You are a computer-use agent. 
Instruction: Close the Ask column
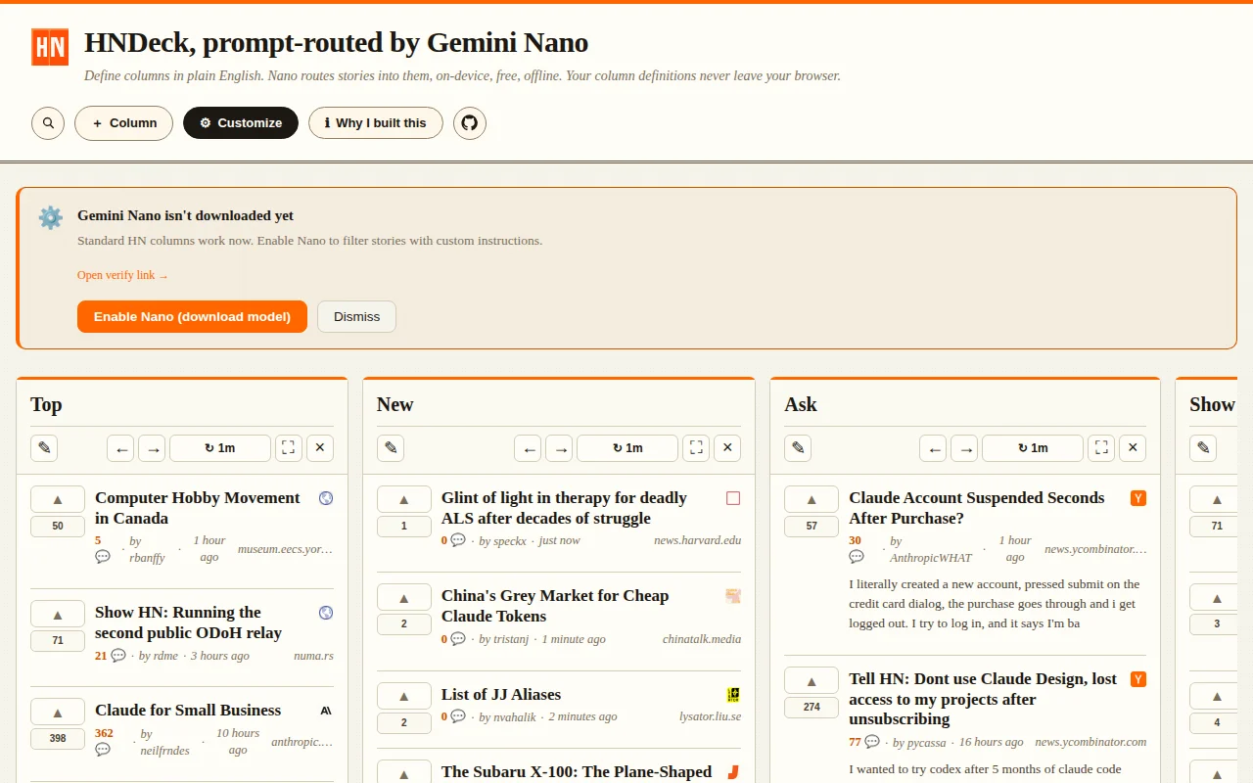click(x=1133, y=448)
